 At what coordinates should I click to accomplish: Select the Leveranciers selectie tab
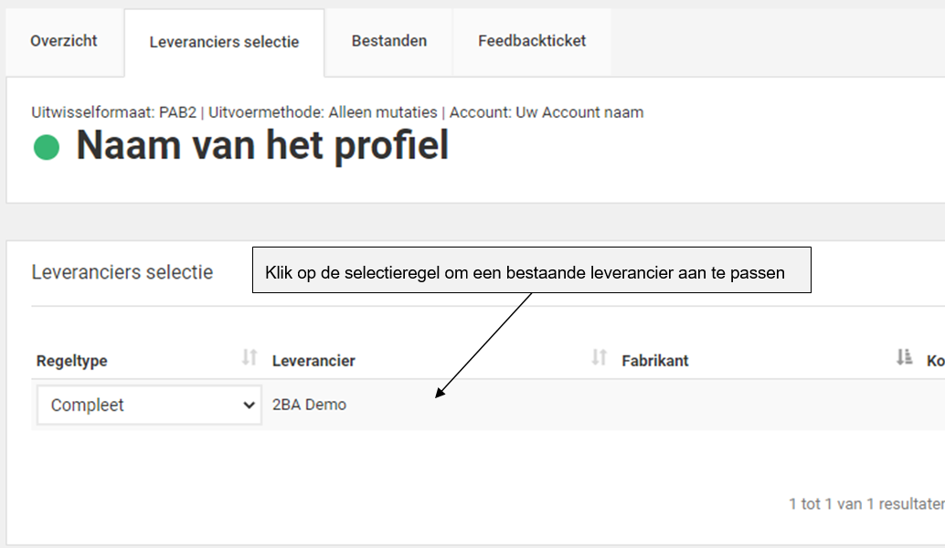pos(224,41)
